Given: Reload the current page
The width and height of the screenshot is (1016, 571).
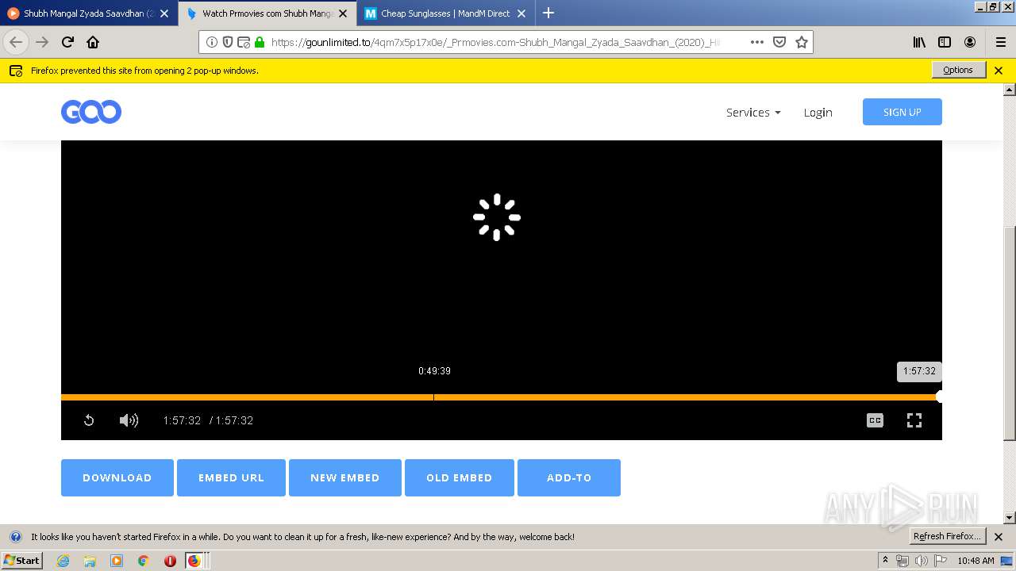Looking at the screenshot, I should click(67, 42).
